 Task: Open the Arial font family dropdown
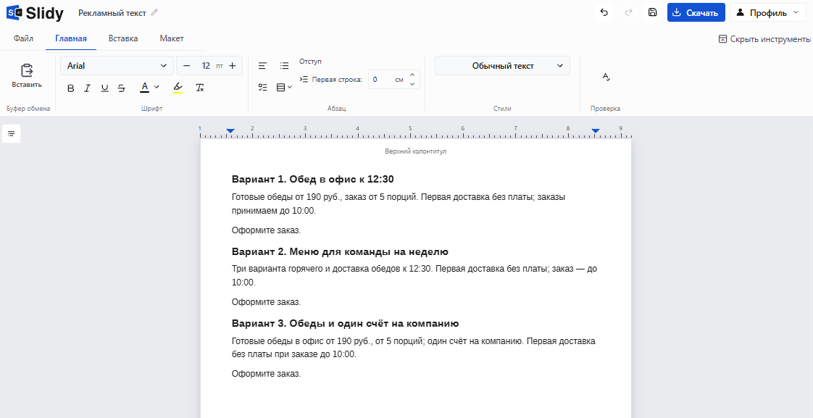coord(117,66)
